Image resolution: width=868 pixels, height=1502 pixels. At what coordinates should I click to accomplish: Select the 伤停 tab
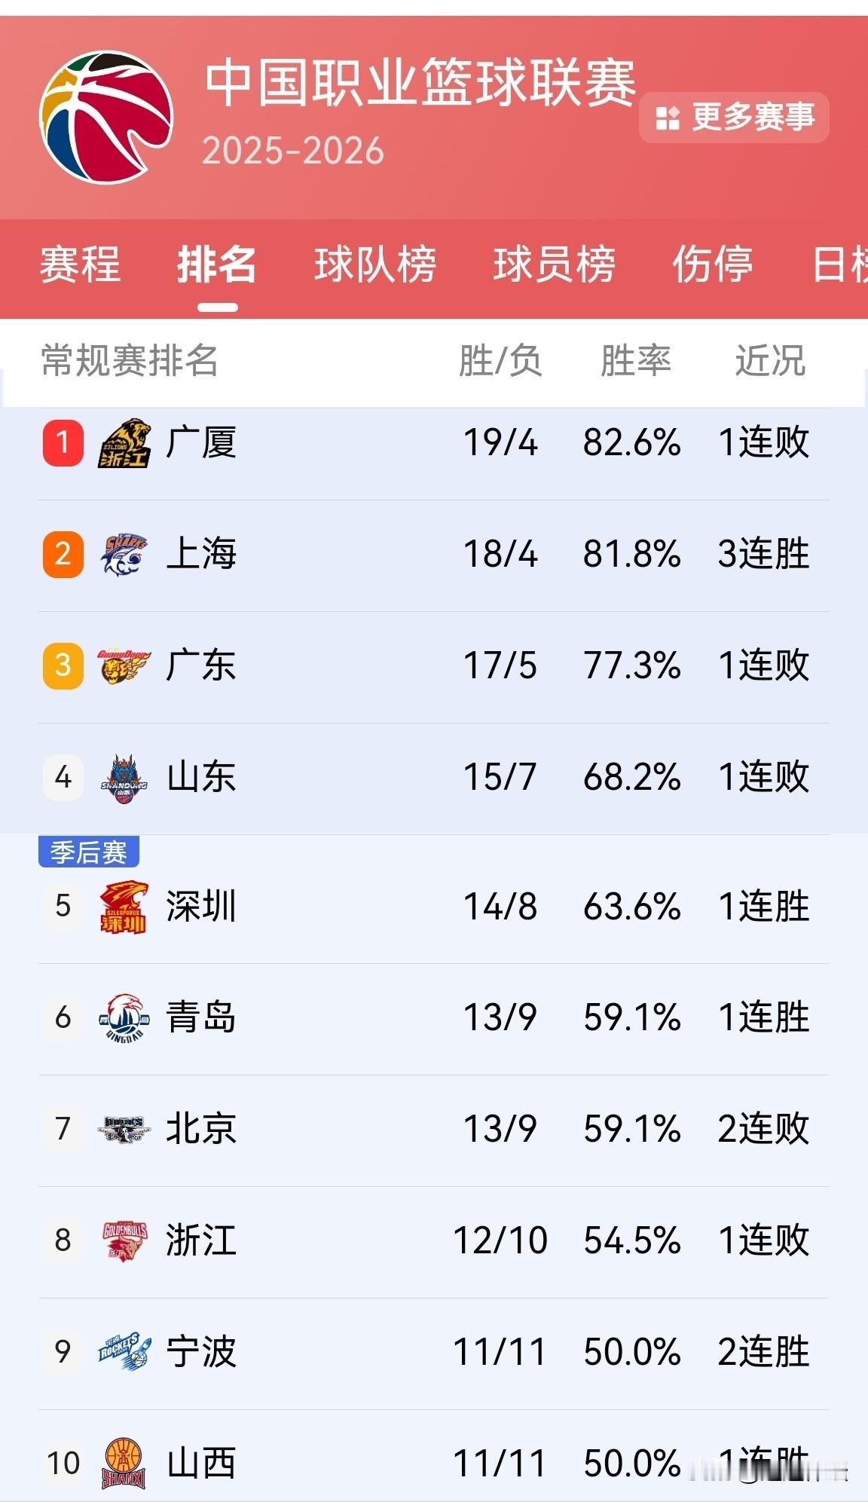(713, 265)
